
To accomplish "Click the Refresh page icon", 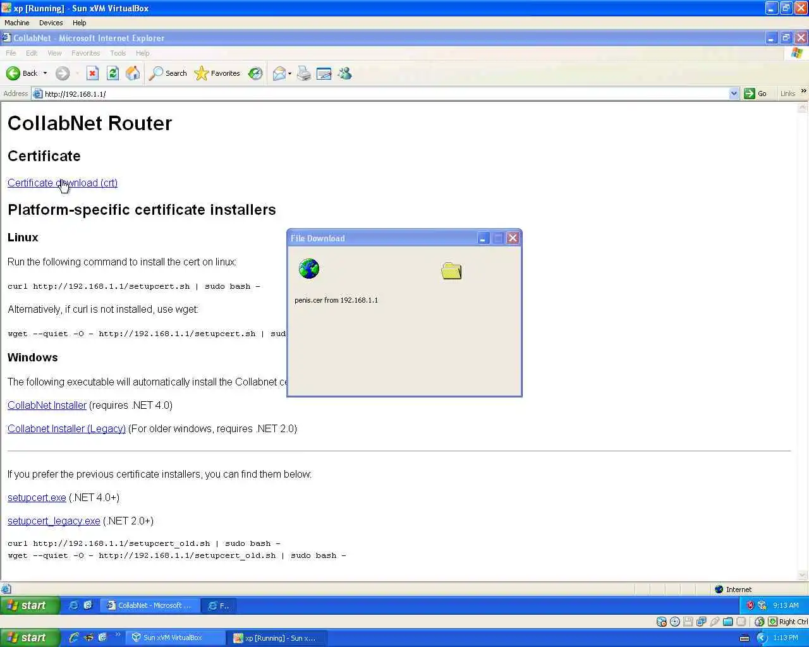I will pos(113,73).
